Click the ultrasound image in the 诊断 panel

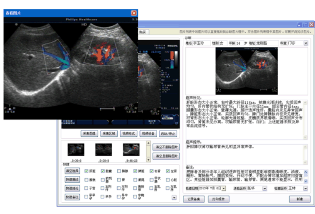(247, 71)
